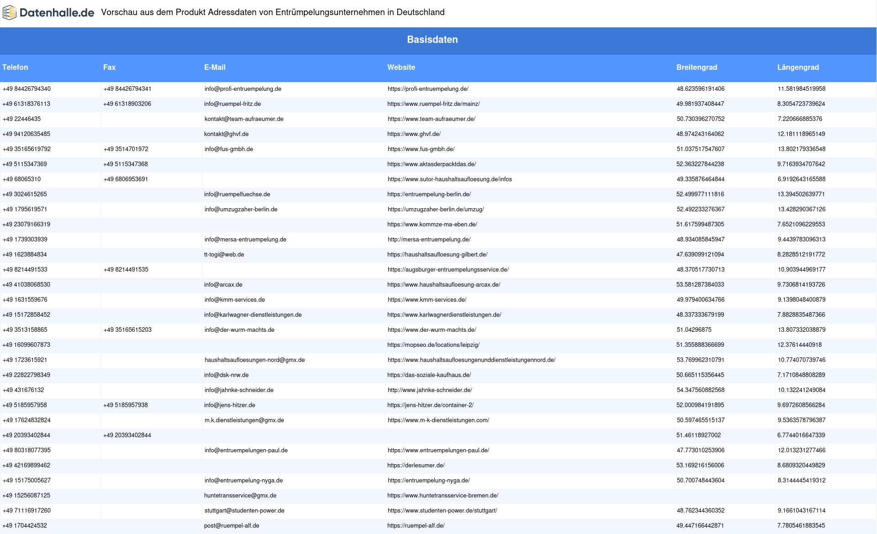Open https://www.ruempel-fritz.de/mainz/ entry

(x=433, y=104)
